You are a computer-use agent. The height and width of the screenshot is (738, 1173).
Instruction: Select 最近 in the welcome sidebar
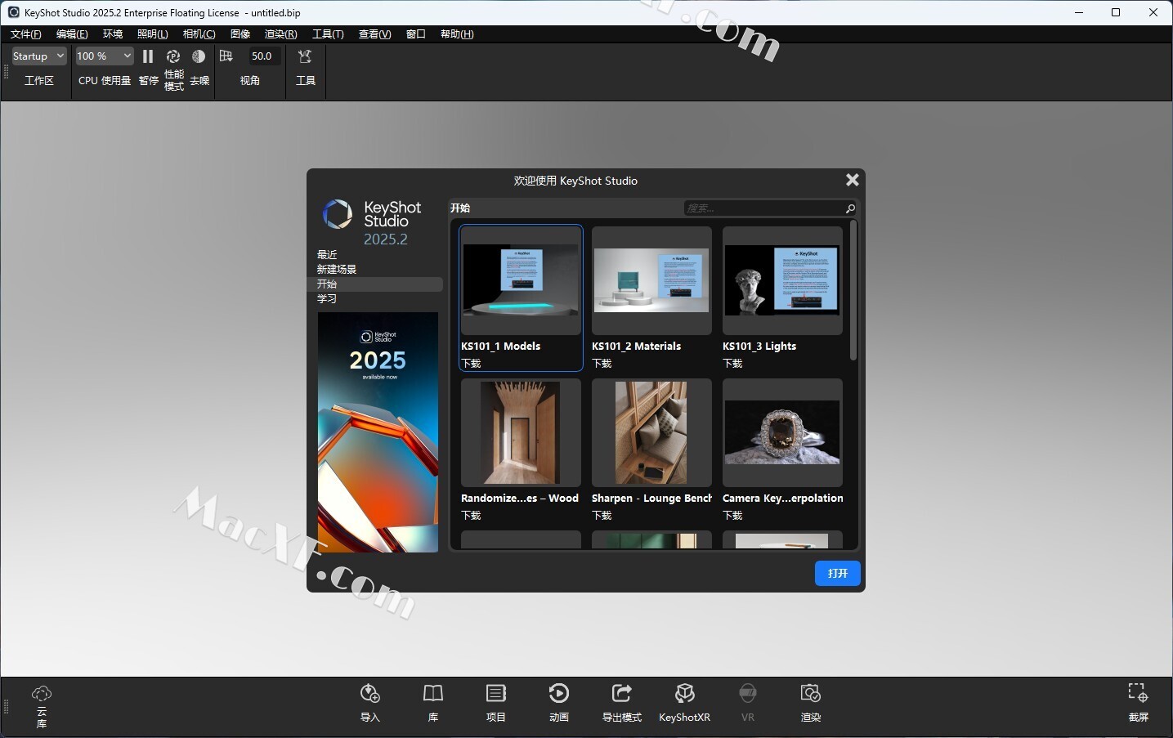coord(327,255)
